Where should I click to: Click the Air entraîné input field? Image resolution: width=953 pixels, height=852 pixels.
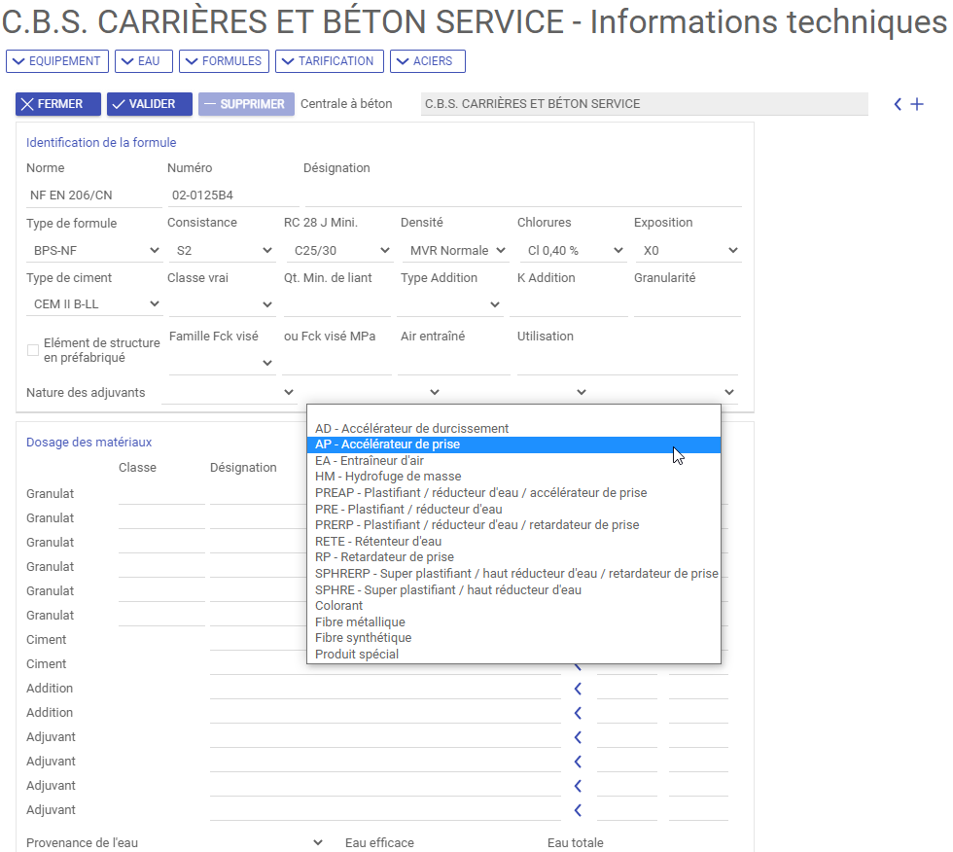click(x=454, y=362)
